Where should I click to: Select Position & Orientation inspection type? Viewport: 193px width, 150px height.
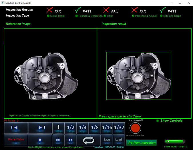pyautogui.click(x=76, y=16)
